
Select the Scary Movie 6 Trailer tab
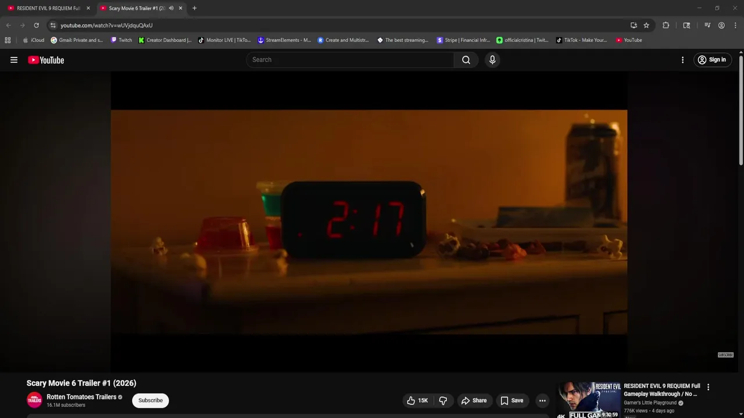point(137,8)
